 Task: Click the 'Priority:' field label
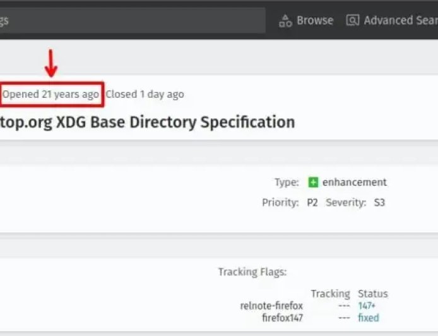tap(280, 202)
